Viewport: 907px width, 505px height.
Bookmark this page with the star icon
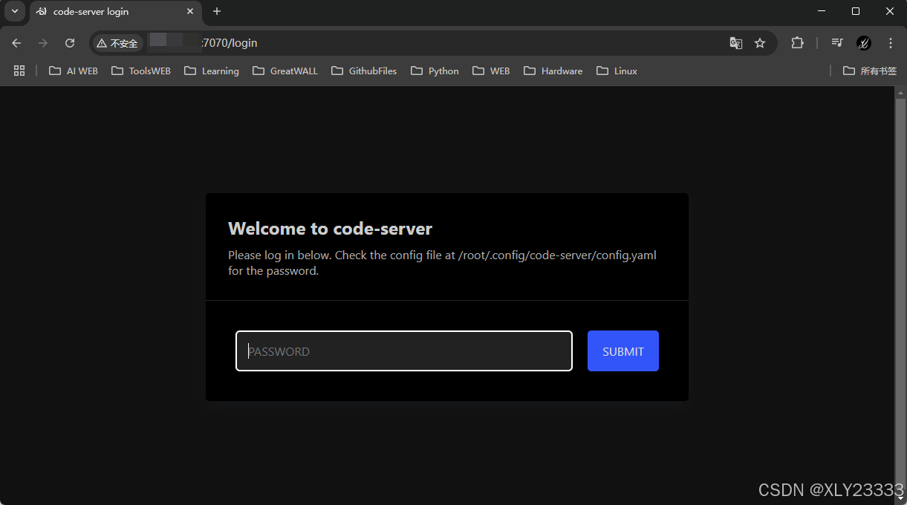[760, 43]
